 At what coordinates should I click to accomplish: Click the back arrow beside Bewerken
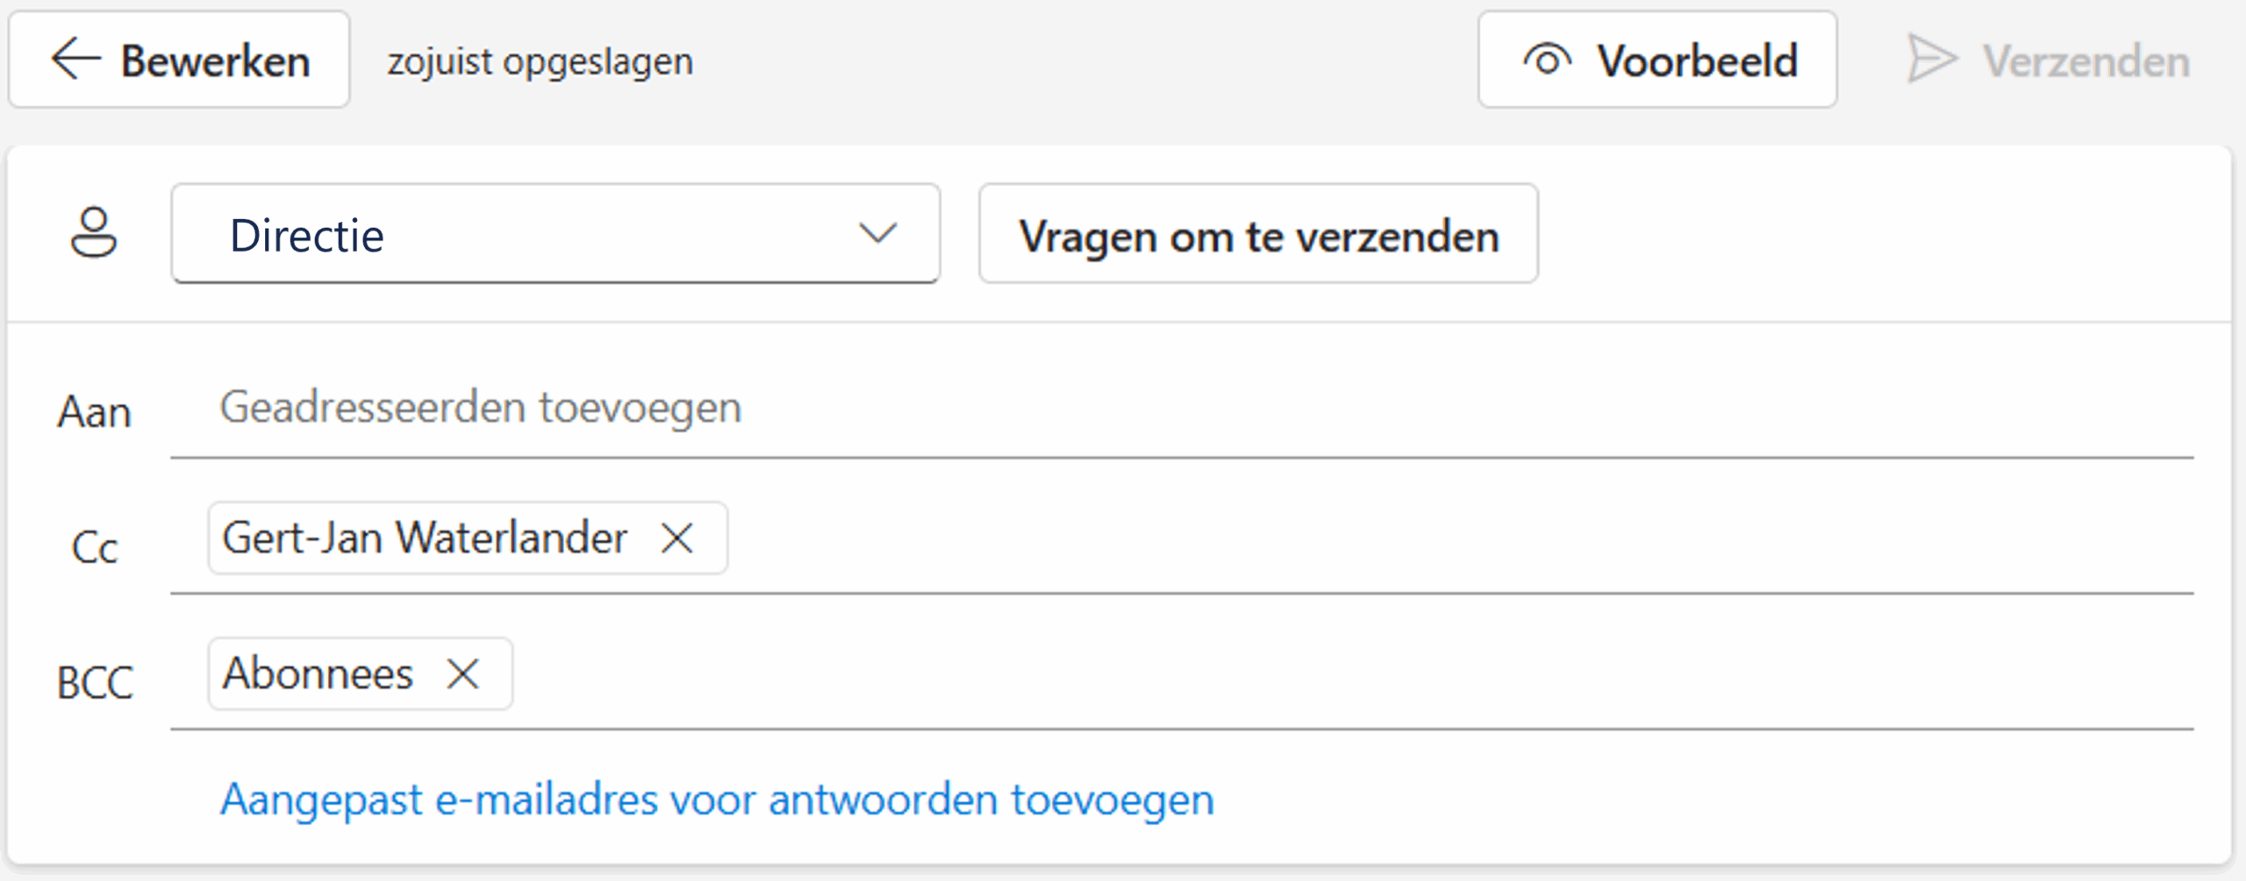point(75,60)
